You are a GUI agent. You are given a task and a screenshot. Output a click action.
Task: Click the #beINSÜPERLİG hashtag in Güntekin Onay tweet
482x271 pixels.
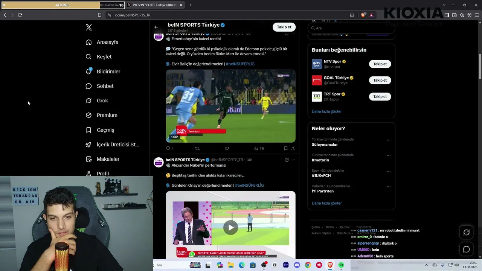249,186
